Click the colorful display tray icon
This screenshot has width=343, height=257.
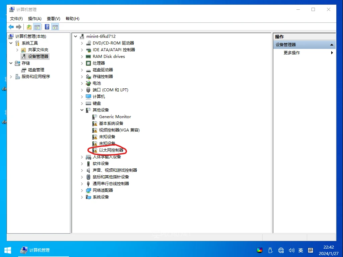tap(260, 250)
